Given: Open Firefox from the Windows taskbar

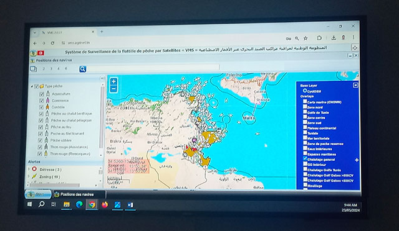Looking at the screenshot, I should click(x=105, y=205).
